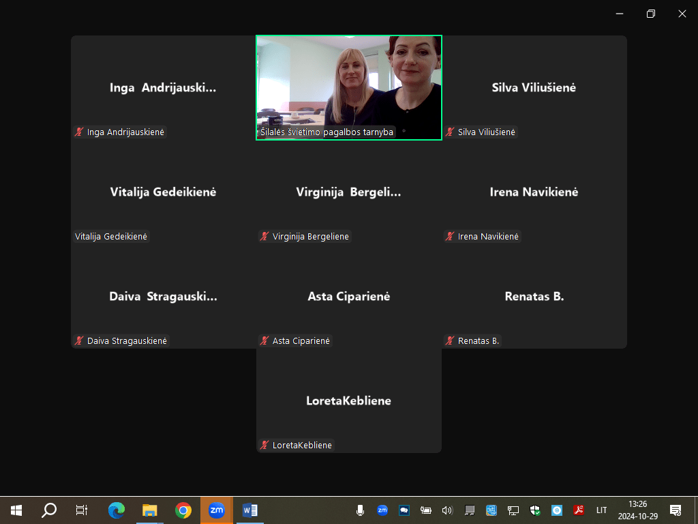Viewport: 698px width, 524px height.
Task: Click the muted microphone icon beside Silva Viliušienė
Action: pyautogui.click(x=450, y=132)
